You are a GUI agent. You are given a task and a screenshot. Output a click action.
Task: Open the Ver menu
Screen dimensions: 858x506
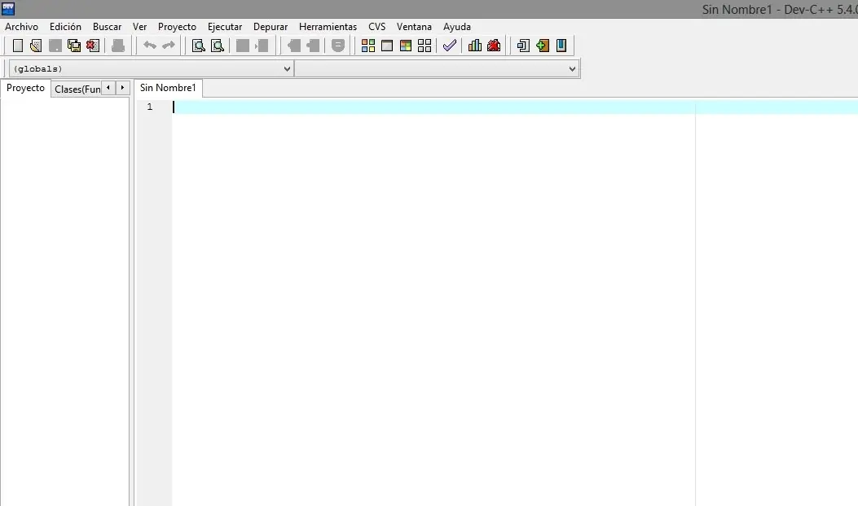[139, 27]
